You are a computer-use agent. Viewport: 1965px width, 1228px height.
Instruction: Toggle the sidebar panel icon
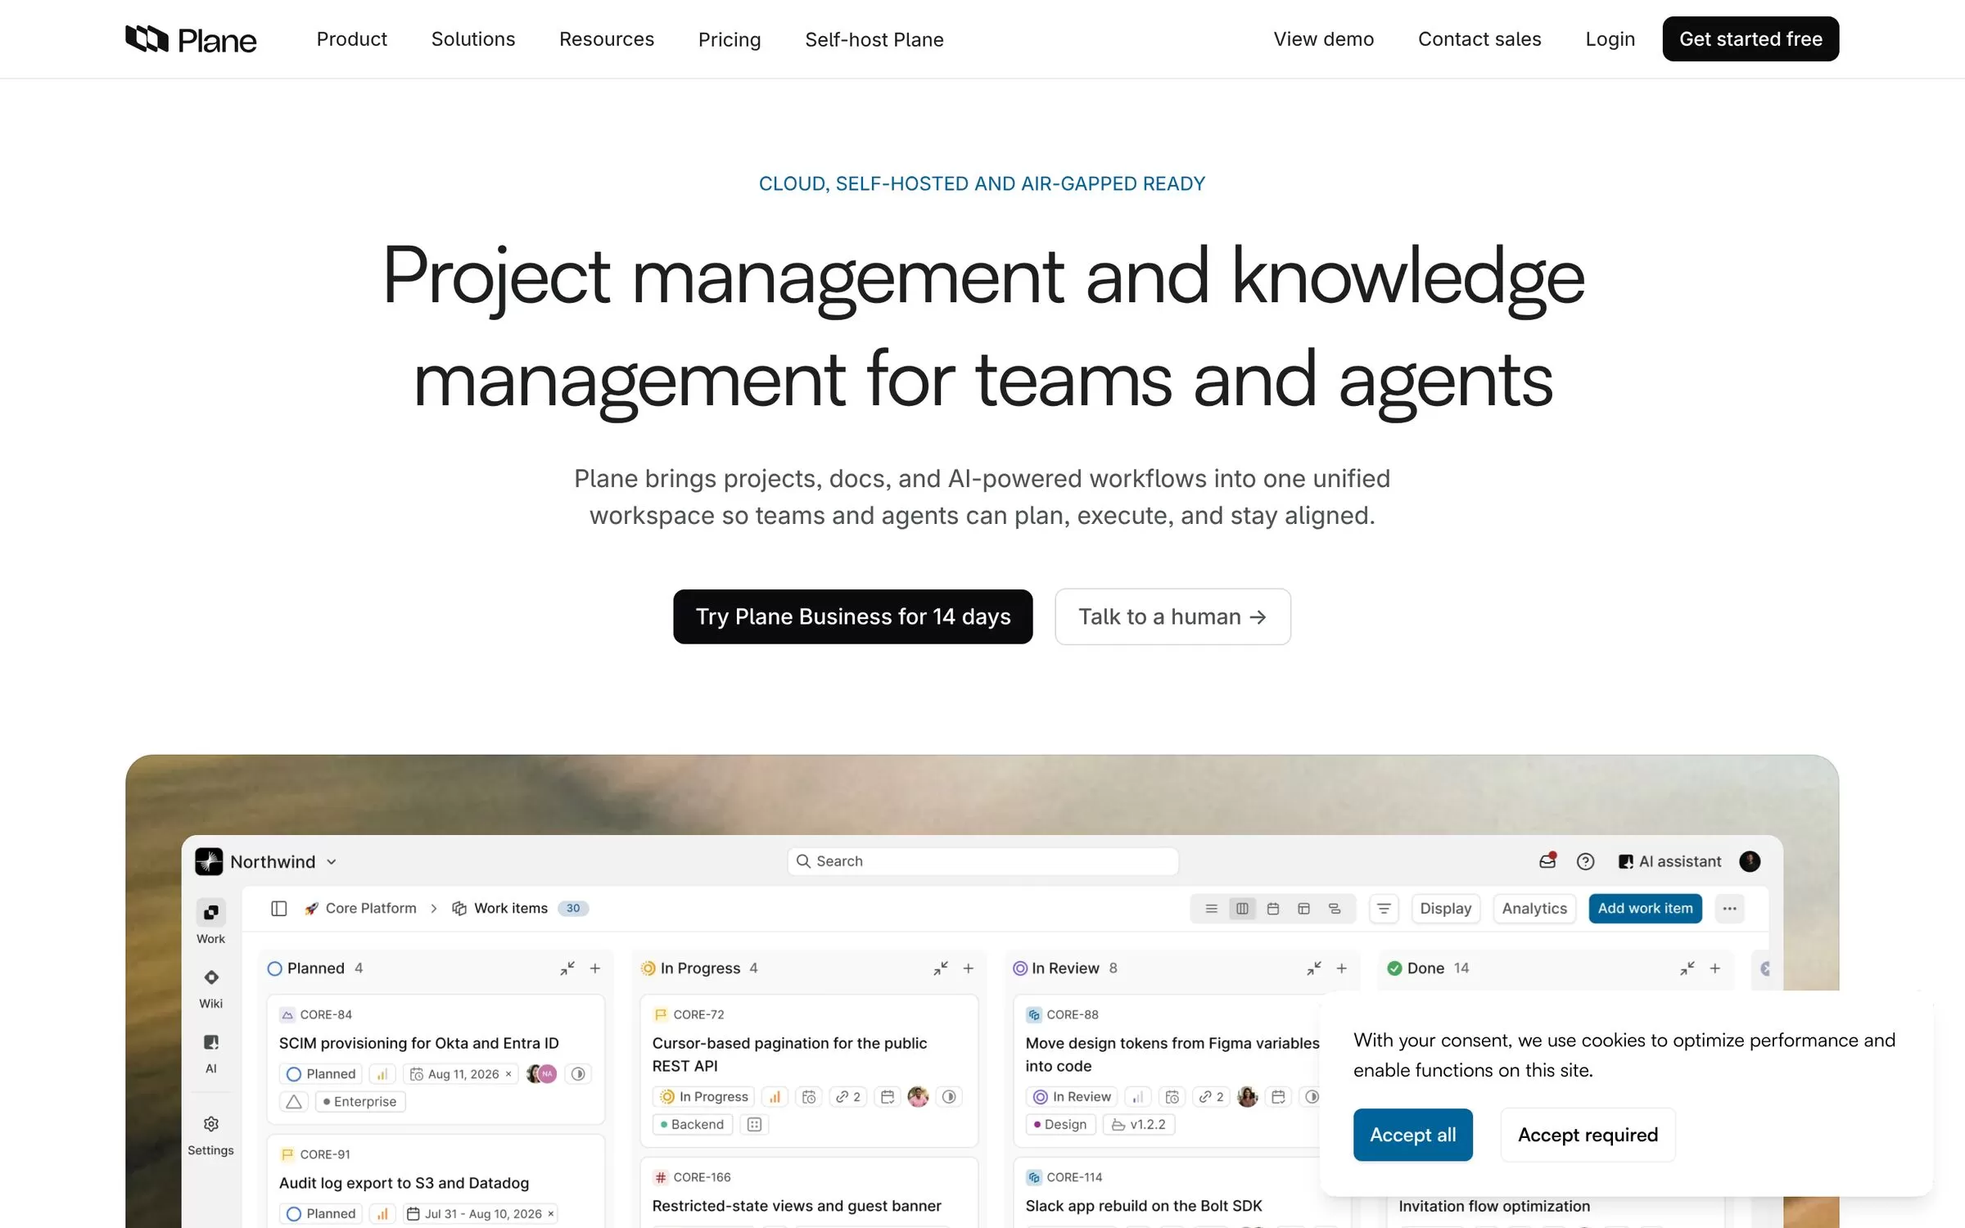[278, 909]
